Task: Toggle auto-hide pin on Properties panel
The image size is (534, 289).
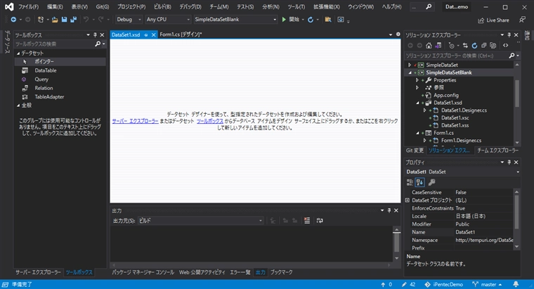Action: coord(509,162)
